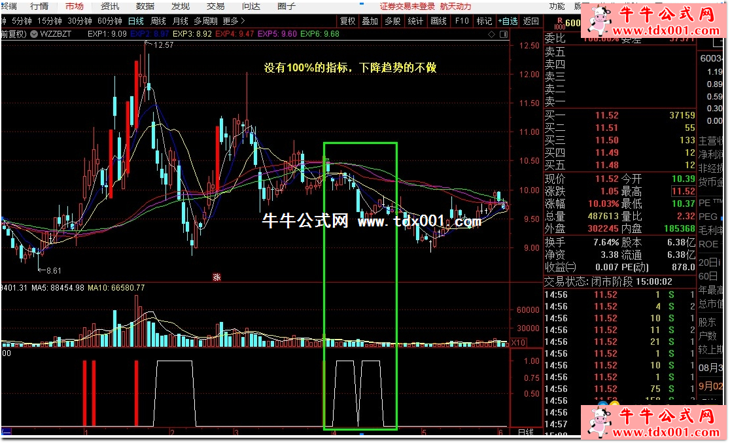Add stock via +自选 button
Screen dimensions: 730x443
pos(507,21)
